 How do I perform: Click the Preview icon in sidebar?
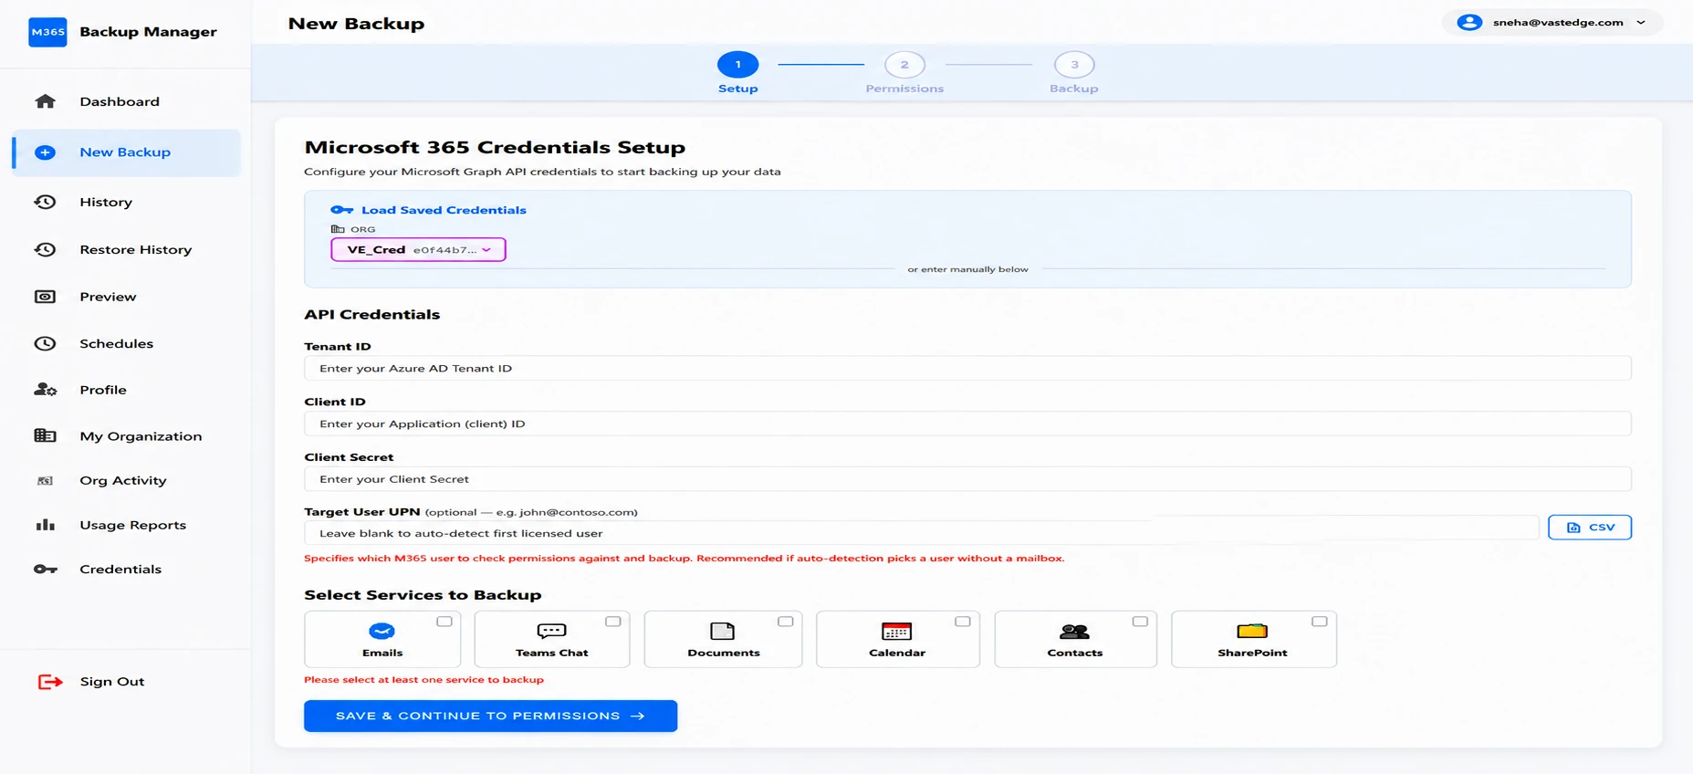(45, 297)
